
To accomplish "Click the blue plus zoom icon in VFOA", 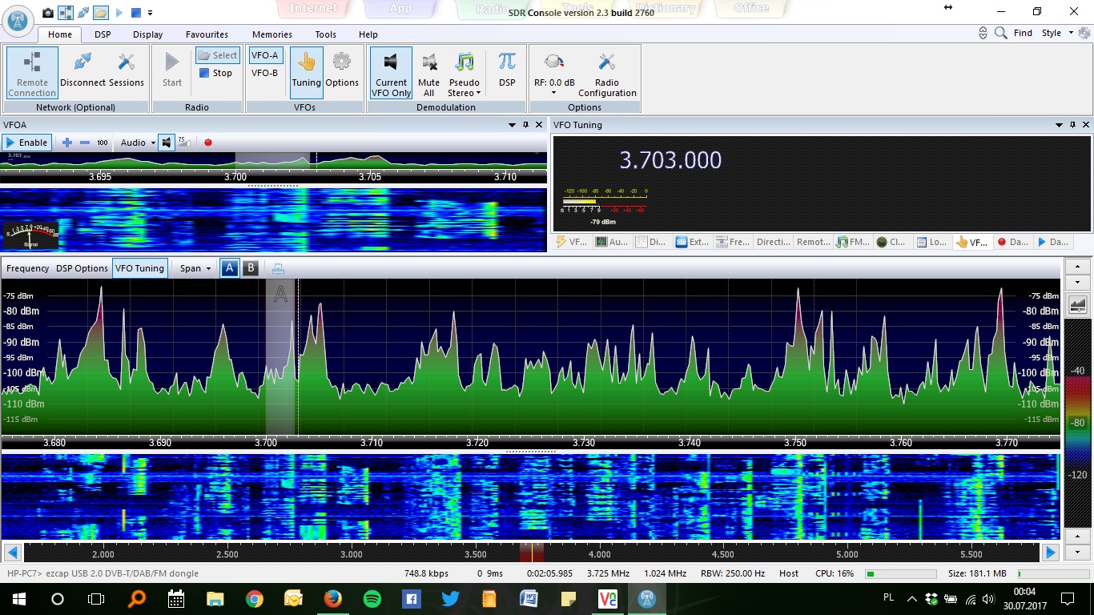I will point(67,143).
